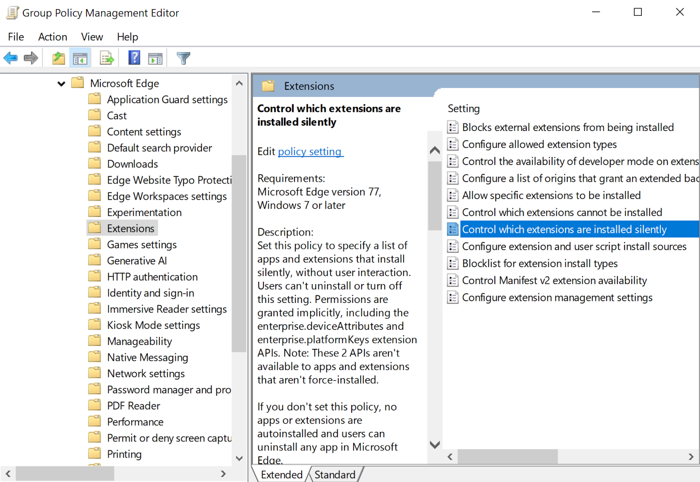Collapse the Microsoft Edge tree node
This screenshot has width=700, height=482.
tap(61, 83)
